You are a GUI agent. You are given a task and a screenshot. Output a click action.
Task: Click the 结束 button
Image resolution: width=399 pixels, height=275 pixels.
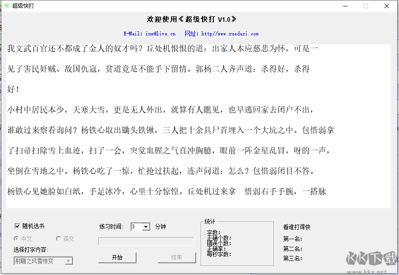click(x=177, y=257)
